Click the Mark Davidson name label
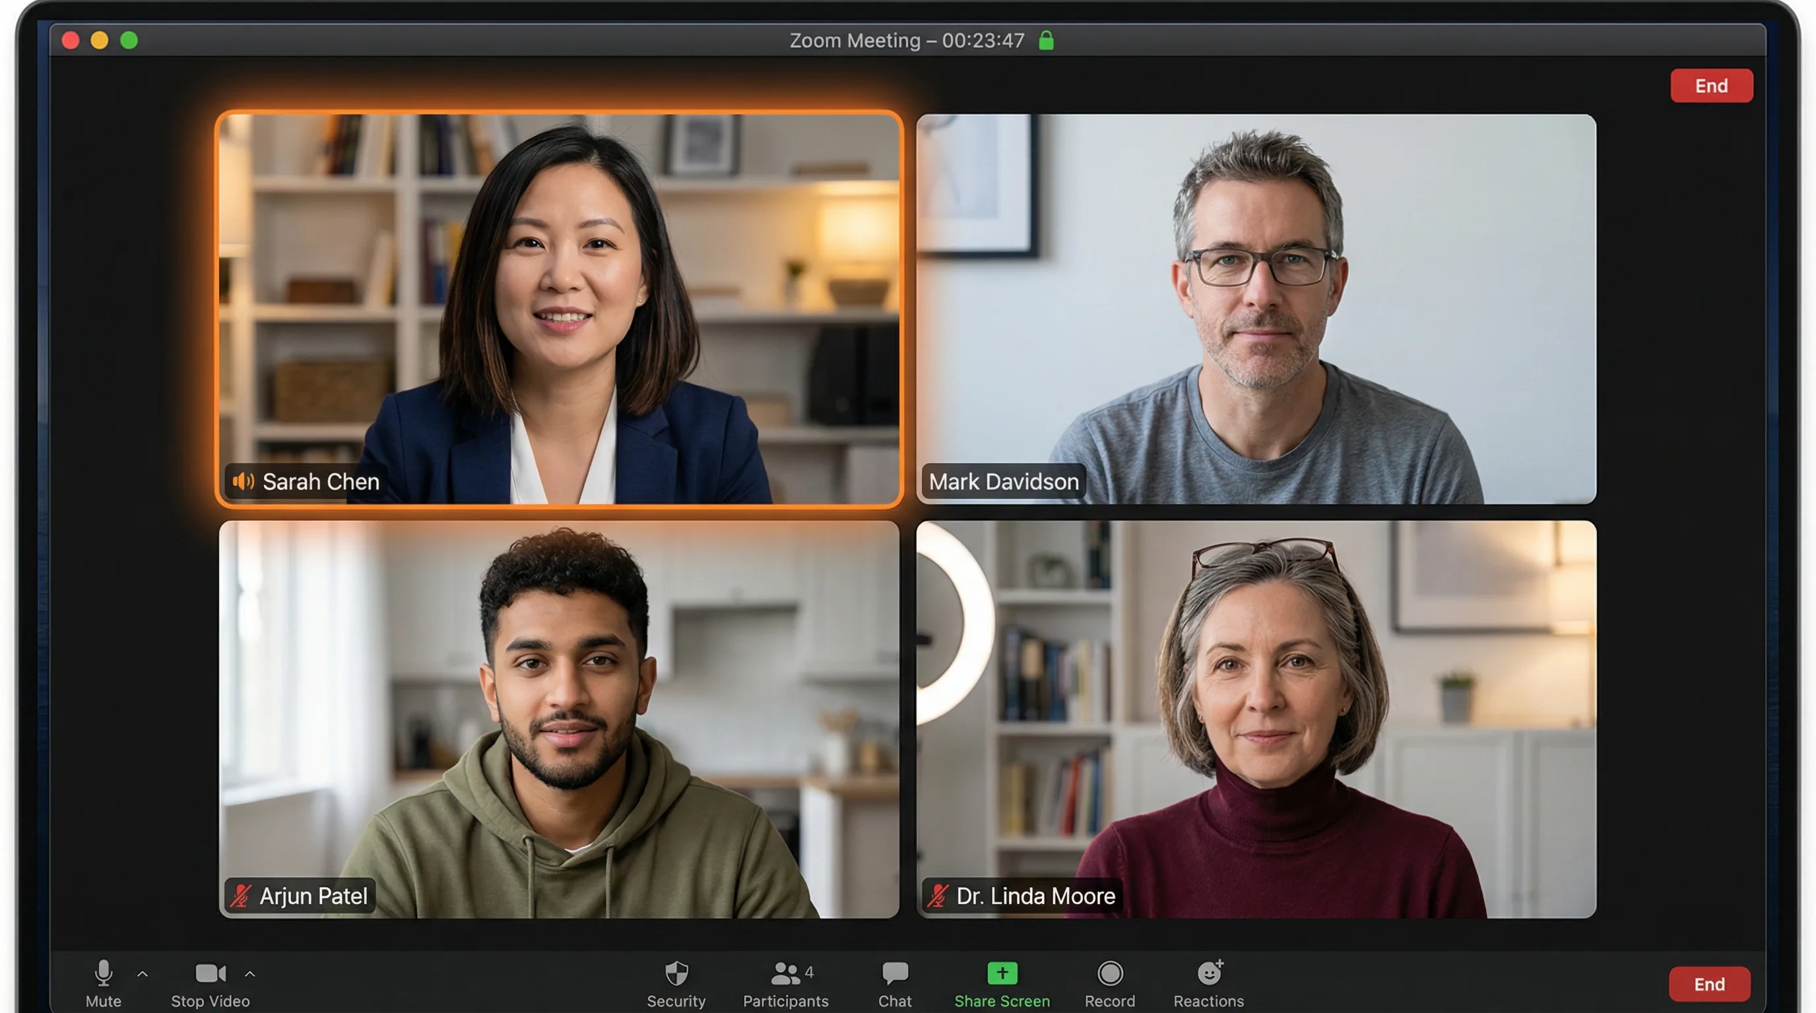Screen dimensions: 1816x1013 click(x=1004, y=481)
